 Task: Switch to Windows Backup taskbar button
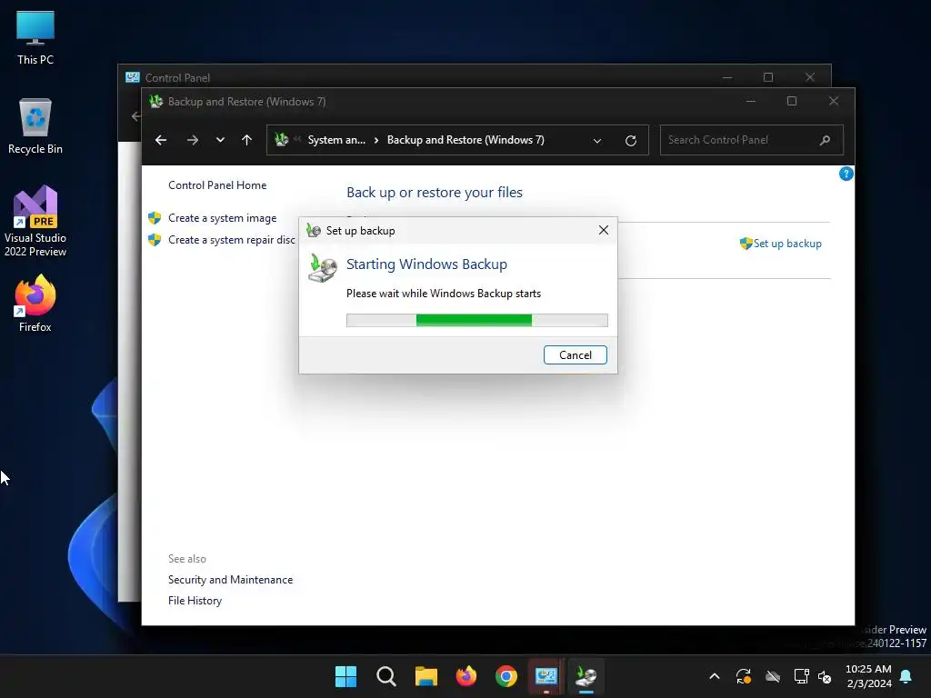click(x=586, y=676)
